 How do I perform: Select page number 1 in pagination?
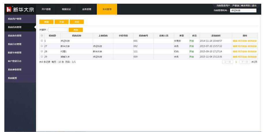[236, 62]
